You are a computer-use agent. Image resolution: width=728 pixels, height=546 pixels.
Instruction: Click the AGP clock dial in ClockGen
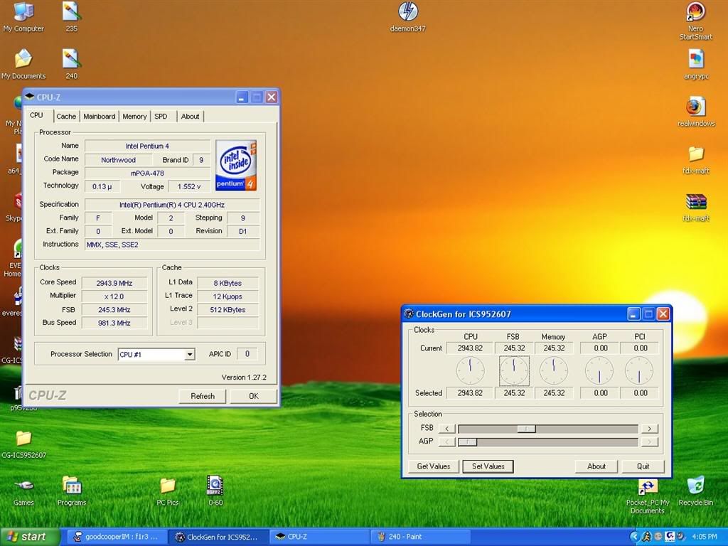(599, 370)
